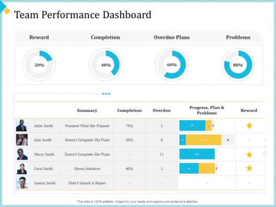Click the text Doesn't Complete His Plans
This screenshot has width=276, height=207.
click(87, 140)
